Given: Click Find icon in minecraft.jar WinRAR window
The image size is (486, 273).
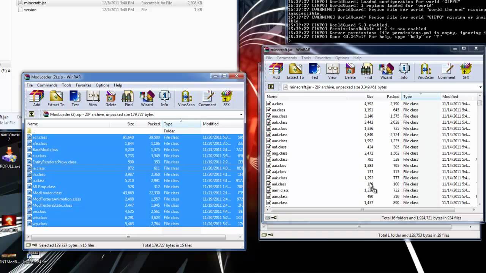Looking at the screenshot, I should (368, 71).
